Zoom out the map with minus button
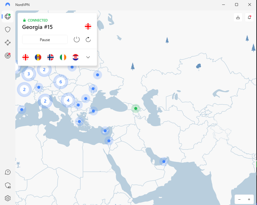Image resolution: width=257 pixels, height=205 pixels. [239, 199]
